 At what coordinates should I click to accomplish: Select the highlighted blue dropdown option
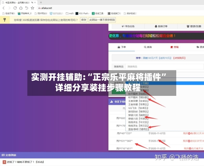pos(165,83)
